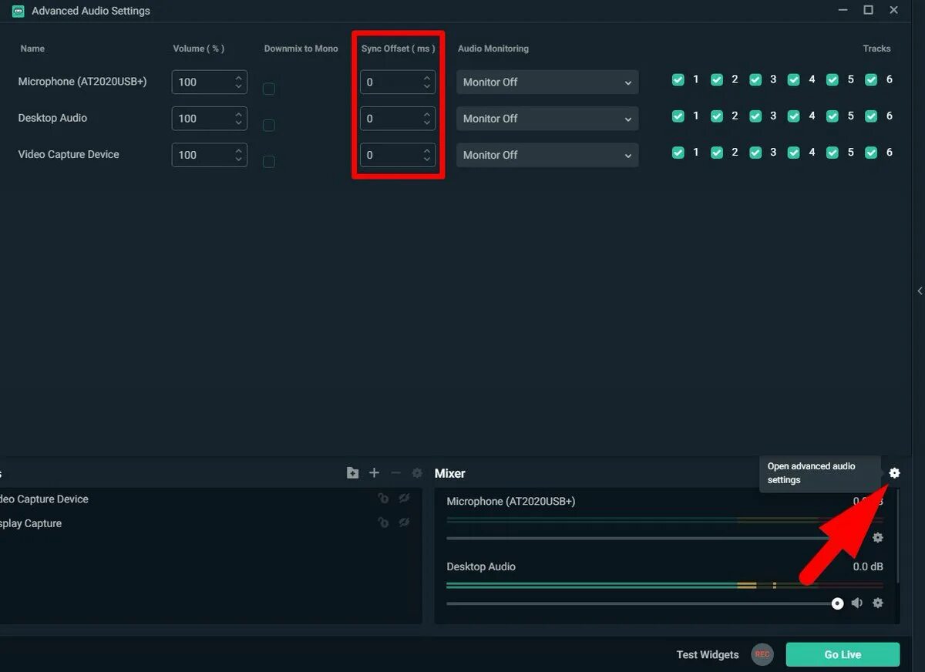
Task: Click Desktop Audio sync offset field
Action: click(398, 119)
